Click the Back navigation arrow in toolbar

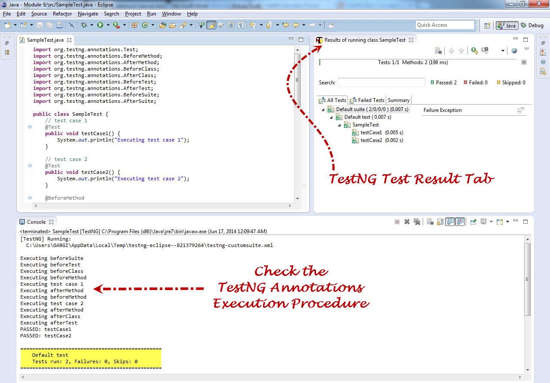296,25
